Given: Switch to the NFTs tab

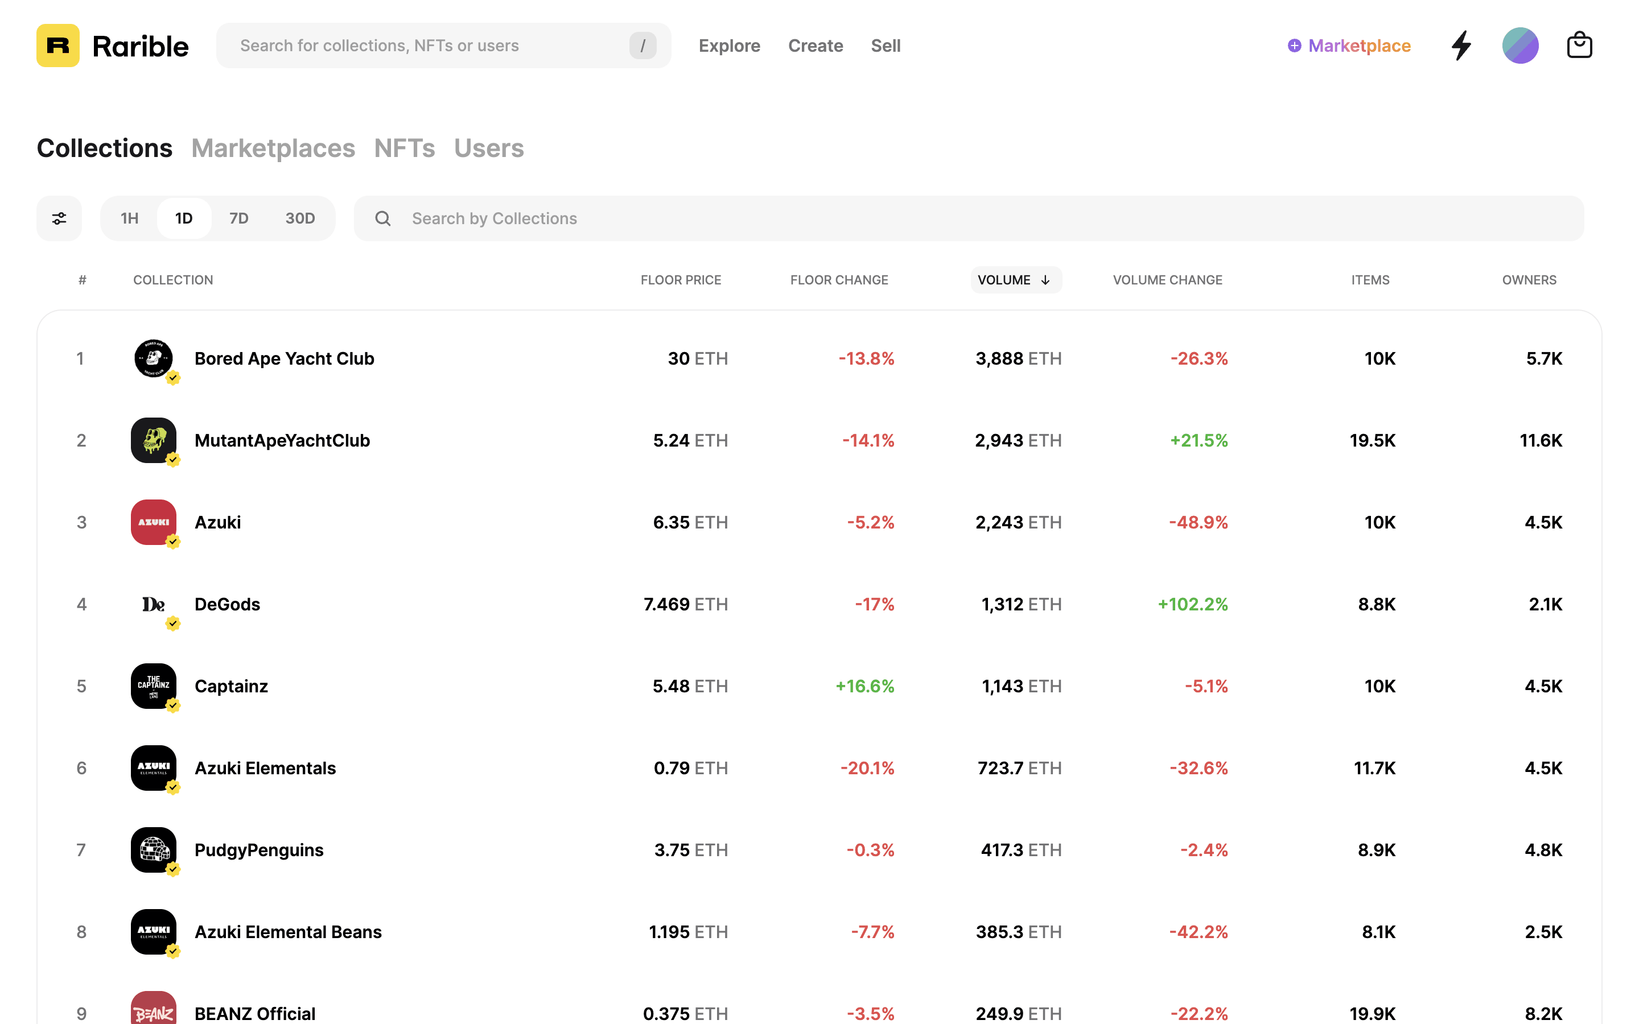Looking at the screenshot, I should (x=404, y=148).
